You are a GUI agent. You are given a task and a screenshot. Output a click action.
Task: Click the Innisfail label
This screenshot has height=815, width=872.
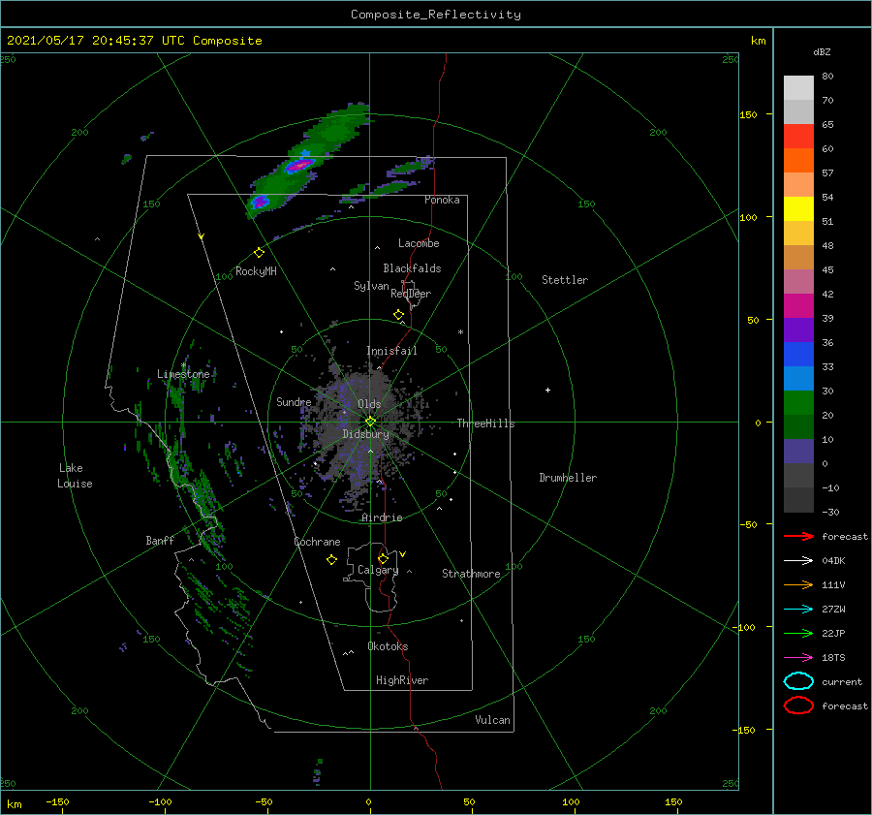[x=391, y=351]
